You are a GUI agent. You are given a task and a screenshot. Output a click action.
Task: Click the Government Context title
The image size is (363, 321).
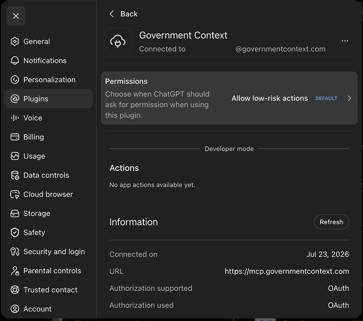183,36
